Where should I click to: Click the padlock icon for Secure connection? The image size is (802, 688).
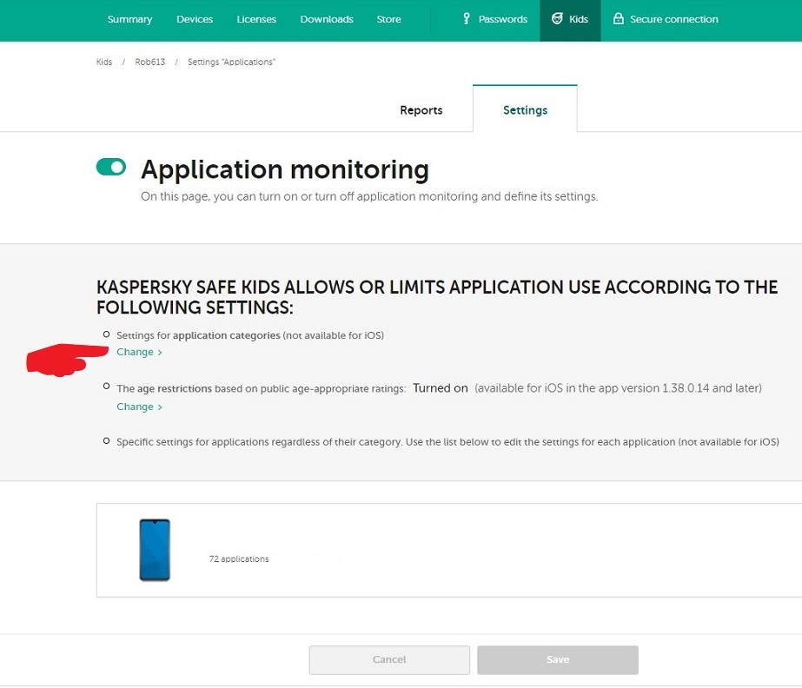[x=619, y=19]
